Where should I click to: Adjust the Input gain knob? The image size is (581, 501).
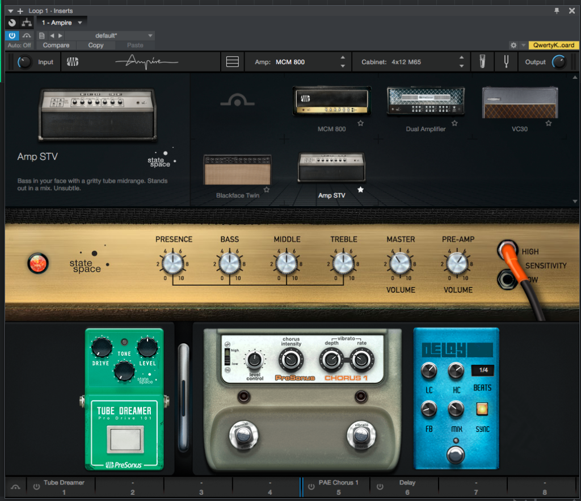[x=25, y=62]
